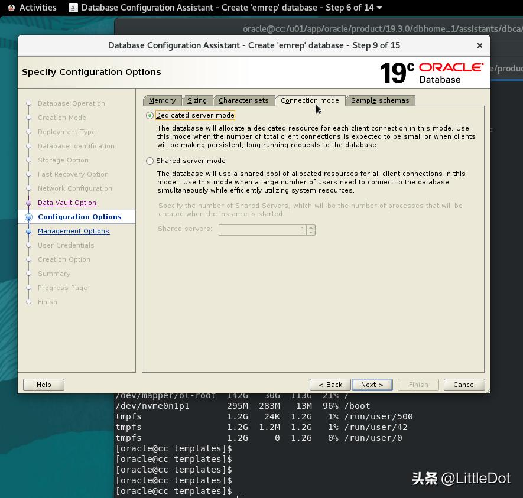Click the disabled Finish button
The width and height of the screenshot is (523, 498).
[x=418, y=385]
